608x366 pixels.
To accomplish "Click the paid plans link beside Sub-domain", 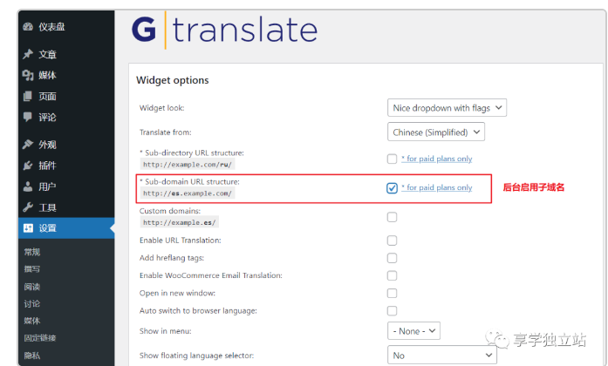I will (436, 187).
